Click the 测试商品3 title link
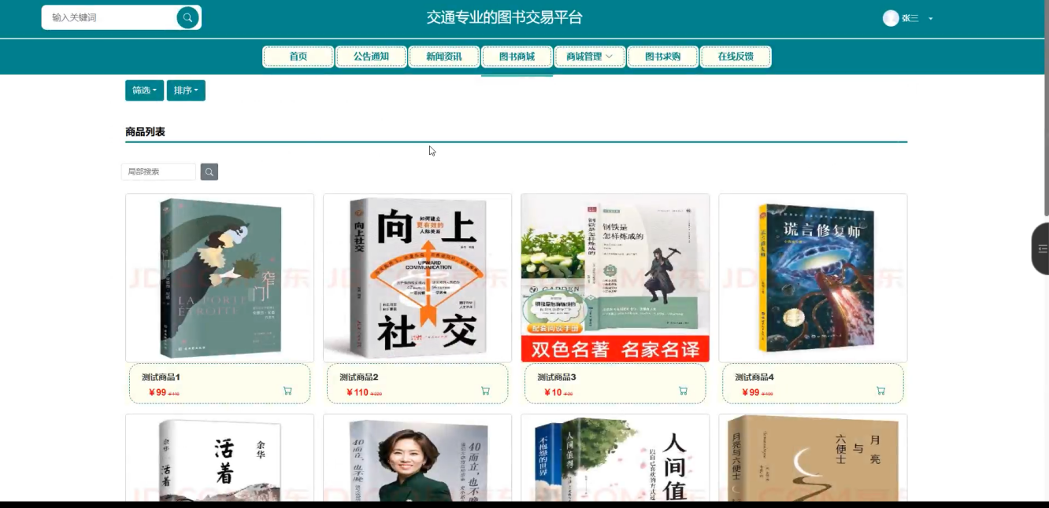1049x508 pixels. [x=557, y=377]
